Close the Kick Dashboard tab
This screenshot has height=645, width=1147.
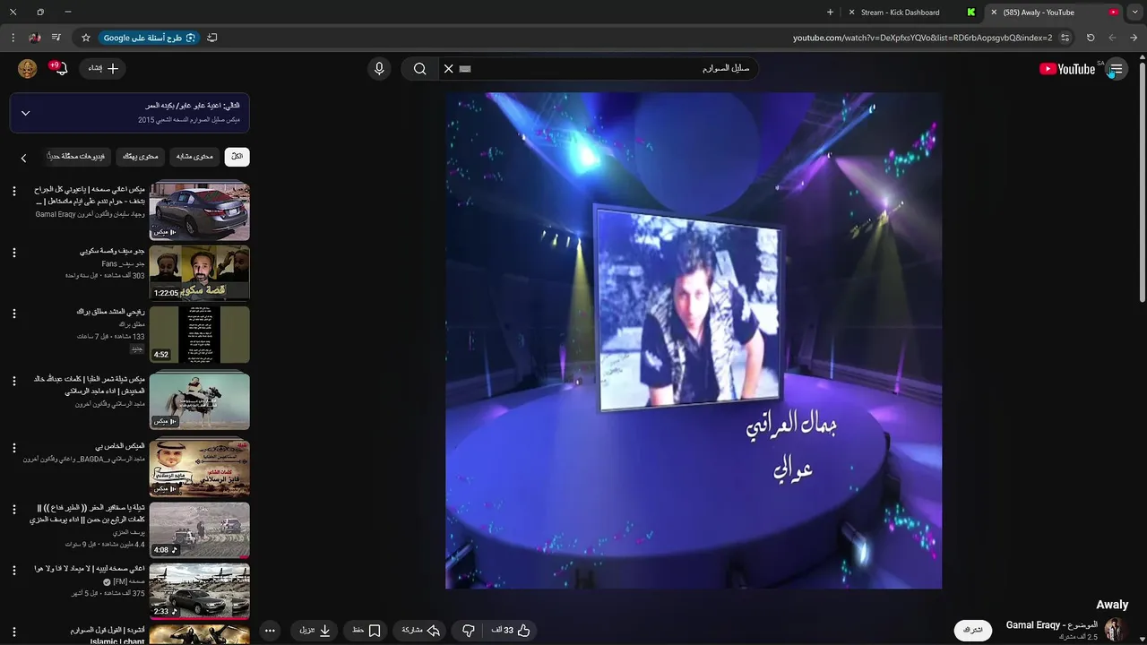point(852,13)
